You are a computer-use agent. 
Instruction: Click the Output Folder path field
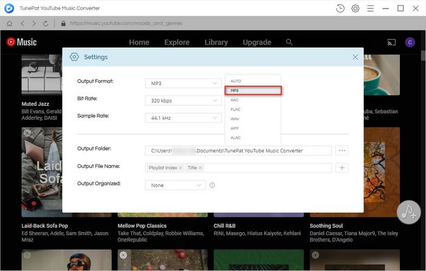pos(239,151)
